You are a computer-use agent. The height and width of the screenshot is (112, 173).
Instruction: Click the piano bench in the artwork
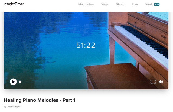click(116, 76)
